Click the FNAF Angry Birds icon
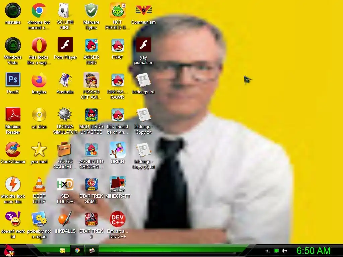This screenshot has height=257, width=343. coord(118,45)
